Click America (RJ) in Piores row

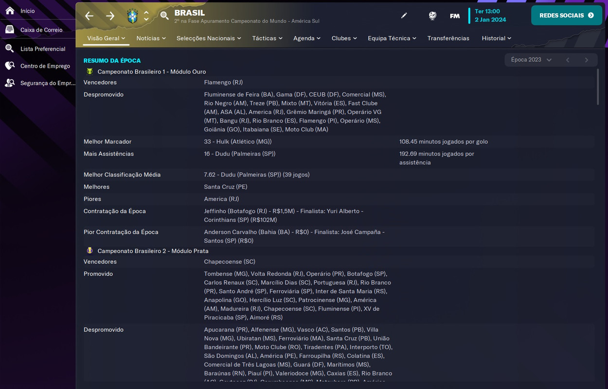click(221, 199)
